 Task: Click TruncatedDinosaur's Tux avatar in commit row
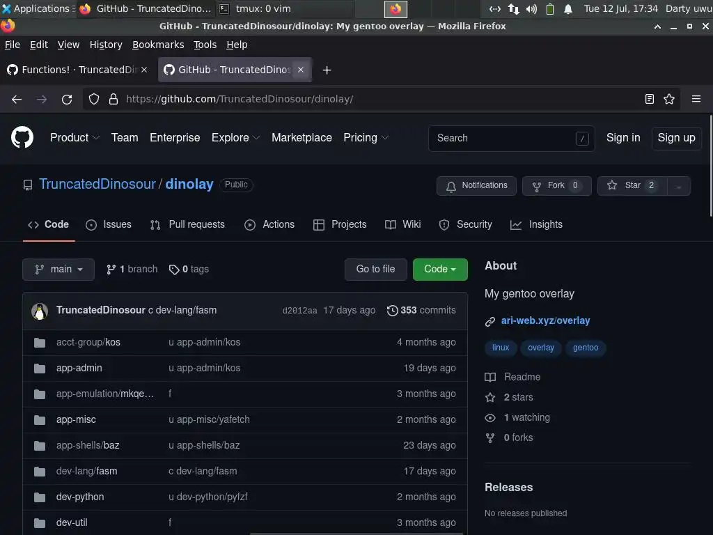pyautogui.click(x=40, y=311)
